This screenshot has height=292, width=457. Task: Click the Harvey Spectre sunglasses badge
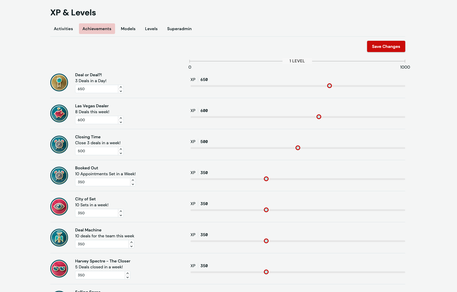59,269
